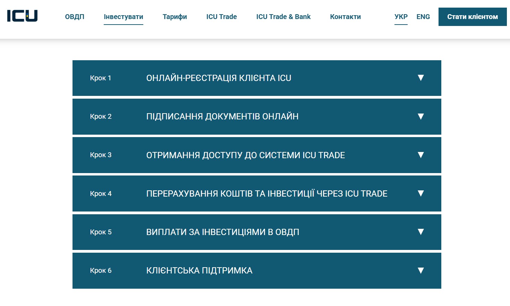
Task: Switch language to УКР
Action: (401, 17)
